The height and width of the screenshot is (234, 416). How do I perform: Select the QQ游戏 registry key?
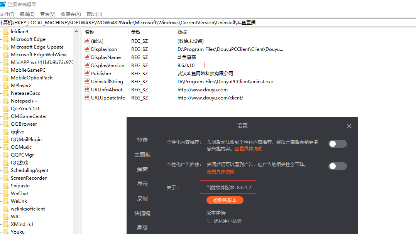pos(19,162)
